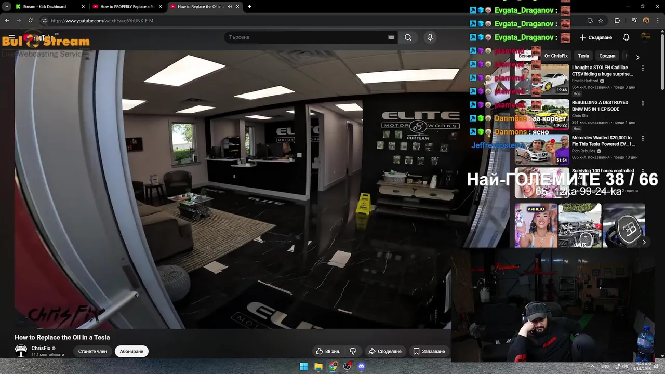
Task: Close the Stream - Kick Dashboard tab
Action: pos(83,7)
